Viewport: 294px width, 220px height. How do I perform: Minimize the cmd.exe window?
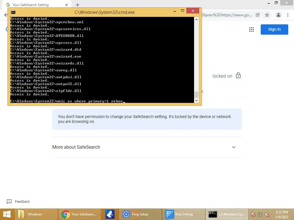(x=175, y=11)
